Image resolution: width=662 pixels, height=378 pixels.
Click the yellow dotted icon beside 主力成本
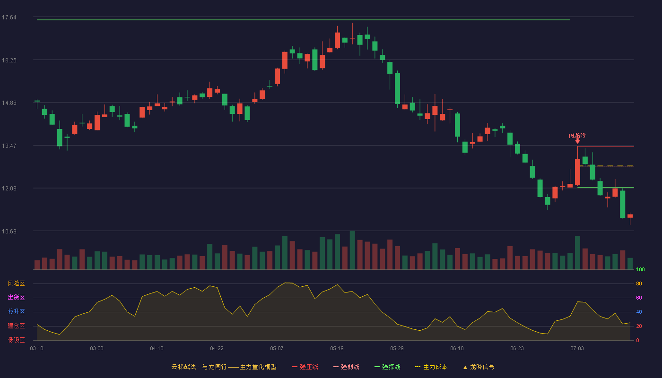click(x=418, y=367)
